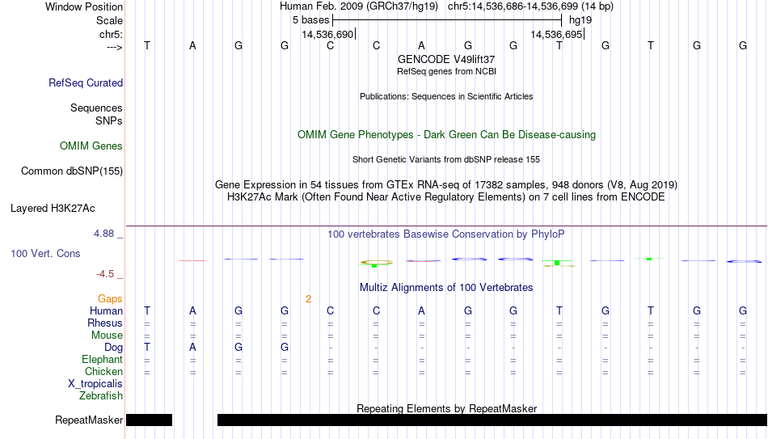
Task: Select the Zebrafish species label
Action: click(x=101, y=395)
